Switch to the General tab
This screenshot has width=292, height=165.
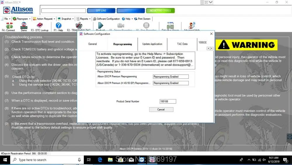tap(92, 44)
